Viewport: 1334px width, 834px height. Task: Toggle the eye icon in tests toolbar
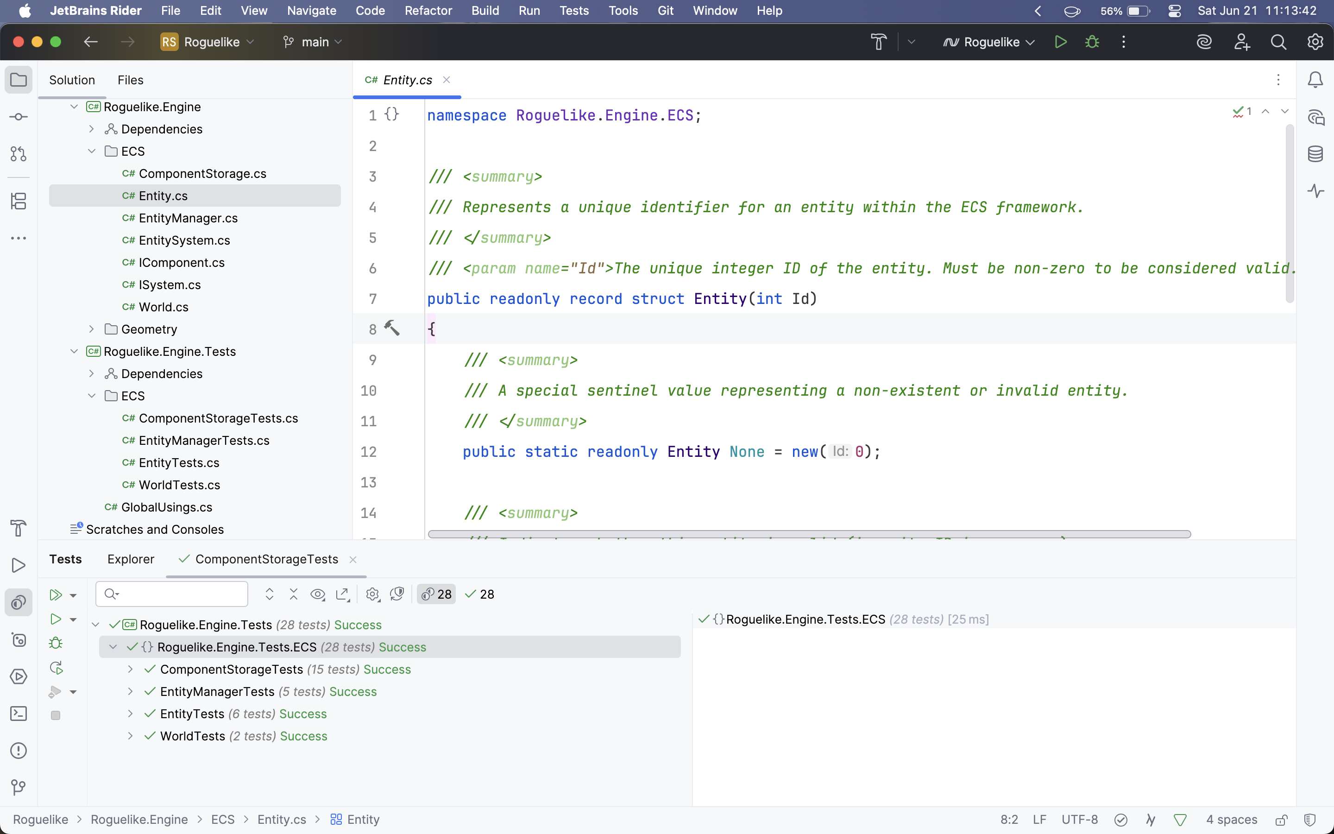(317, 594)
